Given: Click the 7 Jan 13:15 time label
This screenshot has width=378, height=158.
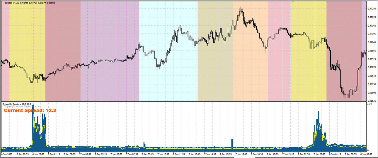Looking at the screenshot, I should (x=194, y=154).
